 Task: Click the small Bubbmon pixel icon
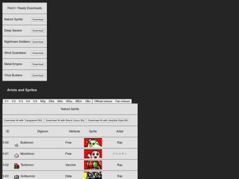click(16, 145)
